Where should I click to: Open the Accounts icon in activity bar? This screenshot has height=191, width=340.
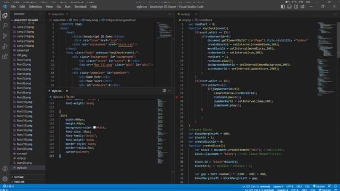[x=5, y=169]
